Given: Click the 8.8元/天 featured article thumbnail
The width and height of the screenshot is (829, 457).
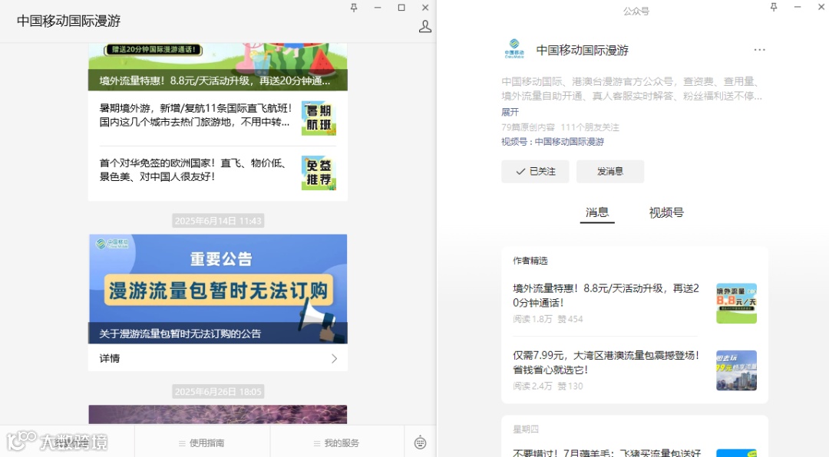Looking at the screenshot, I should pos(736,303).
